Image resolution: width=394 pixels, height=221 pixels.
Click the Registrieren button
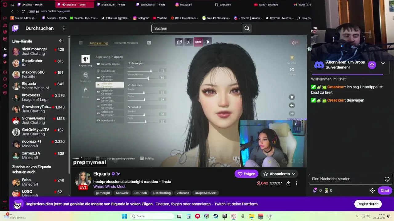coord(368,204)
